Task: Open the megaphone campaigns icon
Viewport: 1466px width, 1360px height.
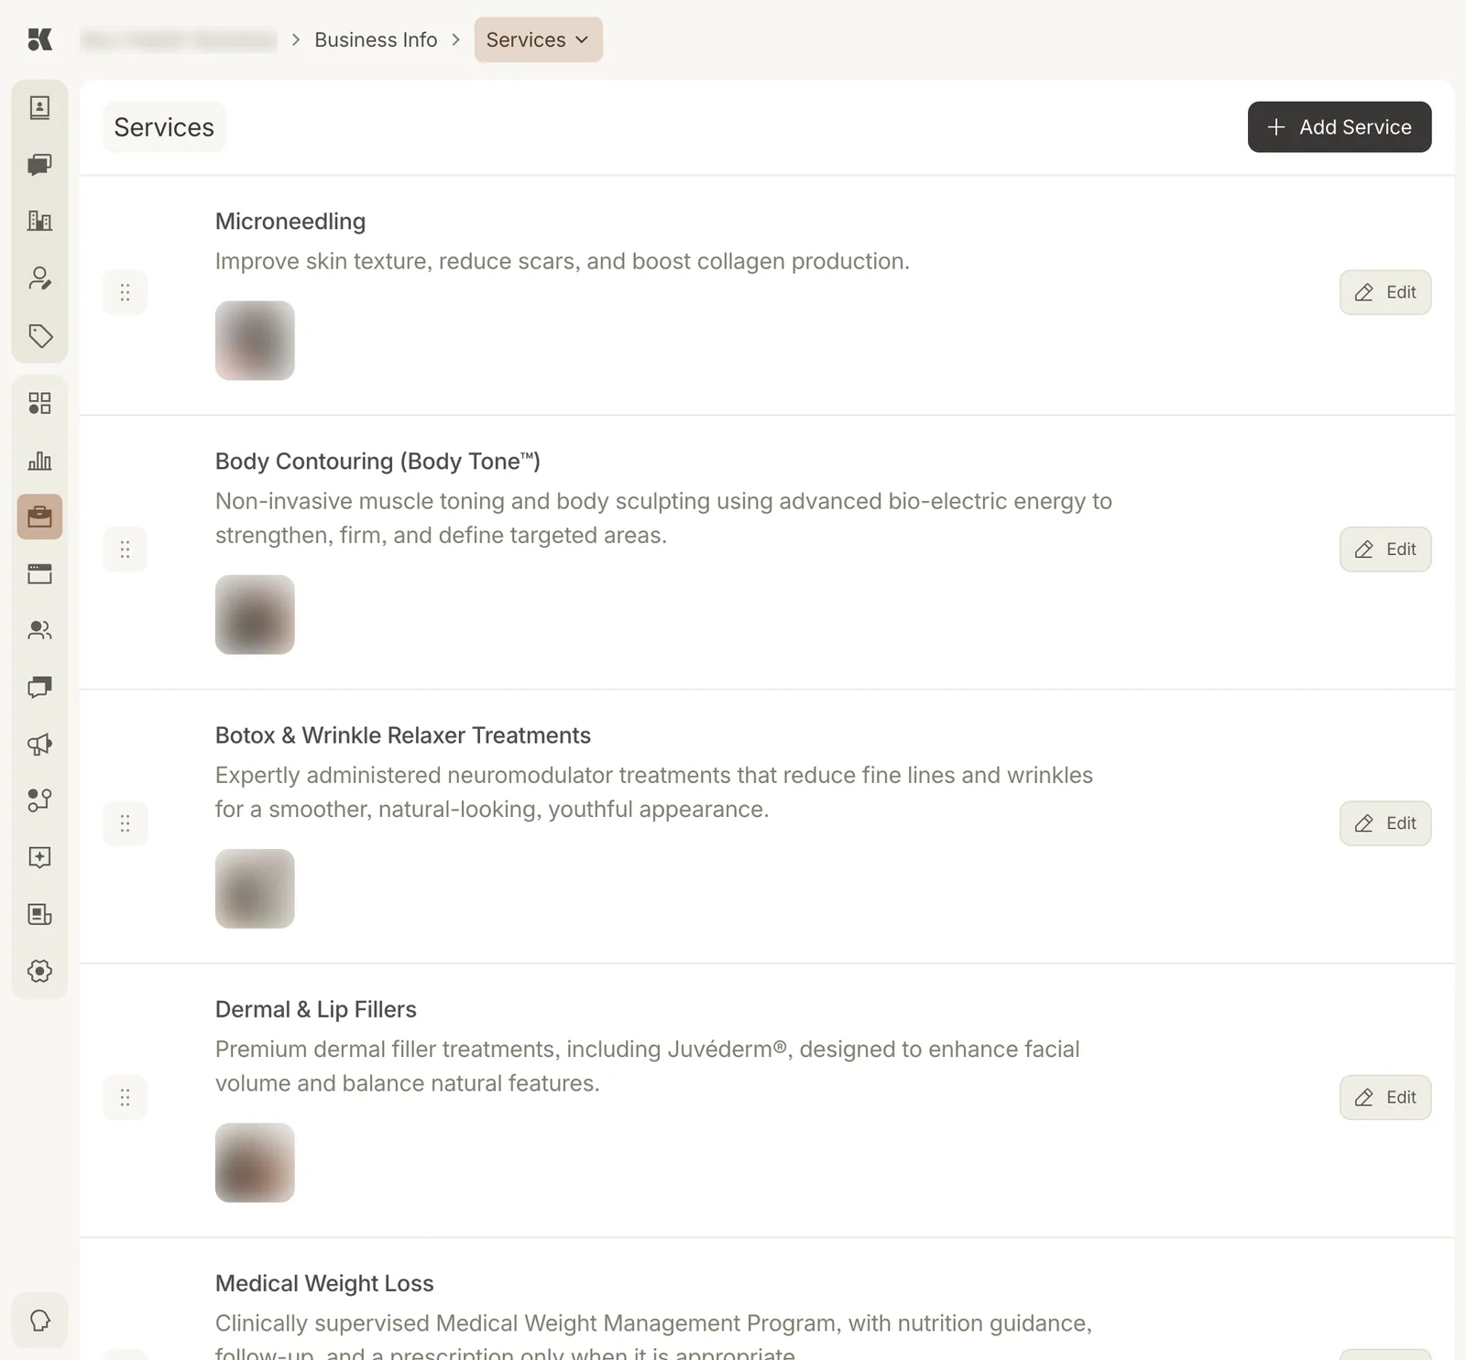Action: pos(39,744)
